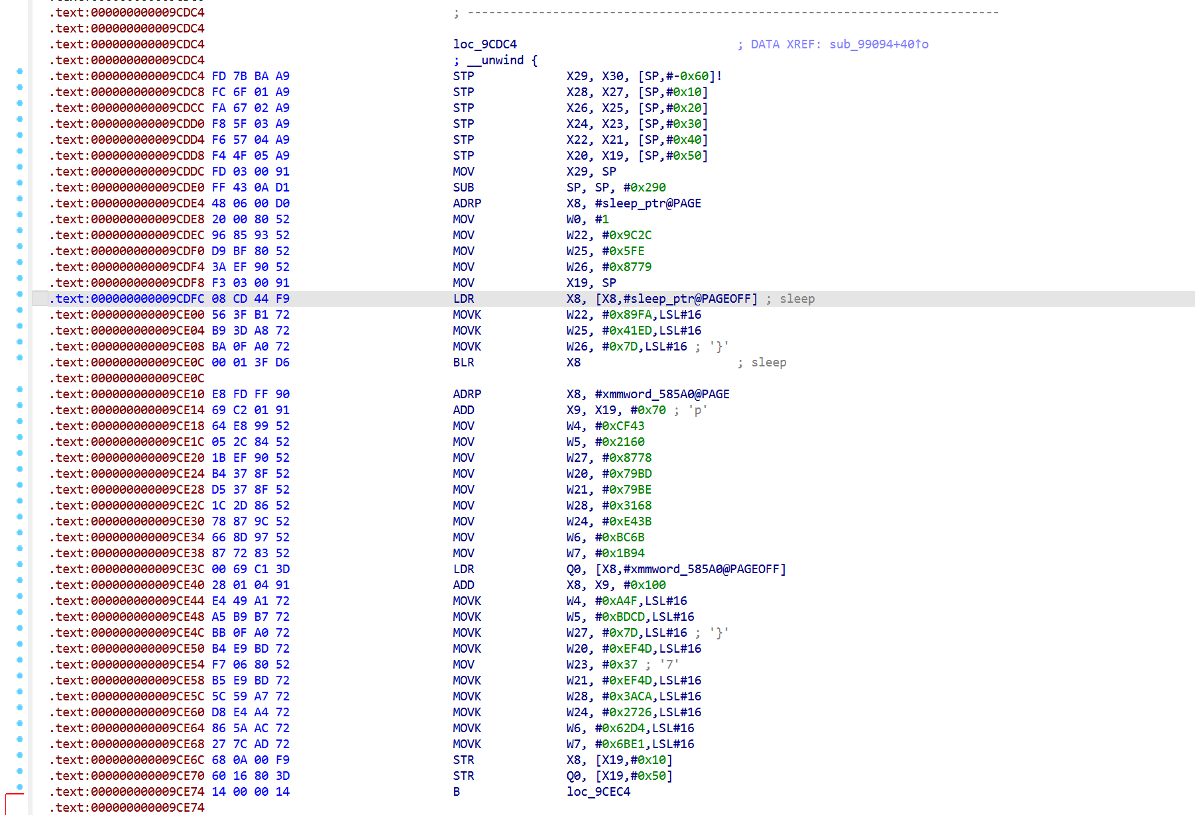Set breakpoint dot at 9CE14 ADD X9 line
The height and width of the screenshot is (815, 1195).
tap(19, 405)
